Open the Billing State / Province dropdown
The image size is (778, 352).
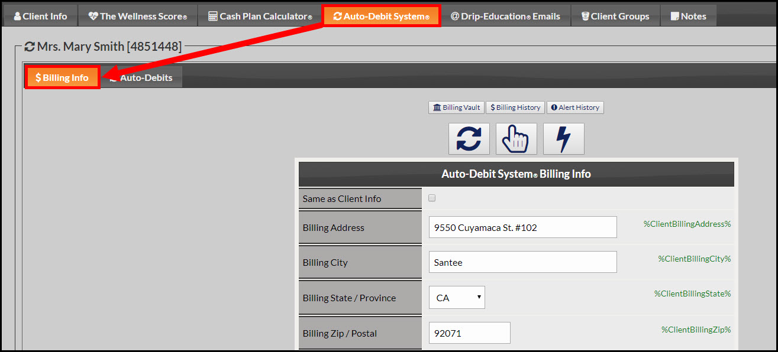click(x=456, y=297)
